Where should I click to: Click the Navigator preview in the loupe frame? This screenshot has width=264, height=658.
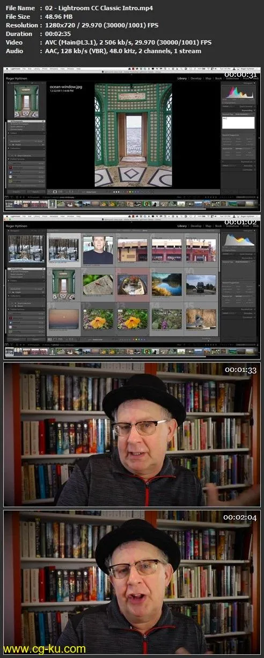pyautogui.click(x=25, y=103)
